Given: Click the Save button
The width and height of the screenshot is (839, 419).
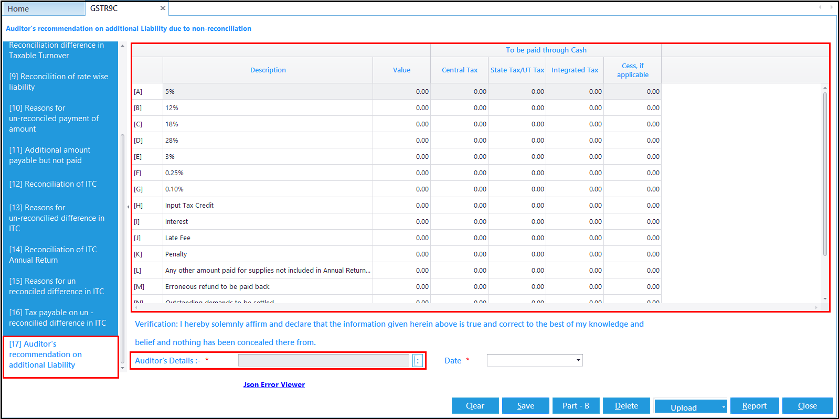Looking at the screenshot, I should tap(525, 406).
